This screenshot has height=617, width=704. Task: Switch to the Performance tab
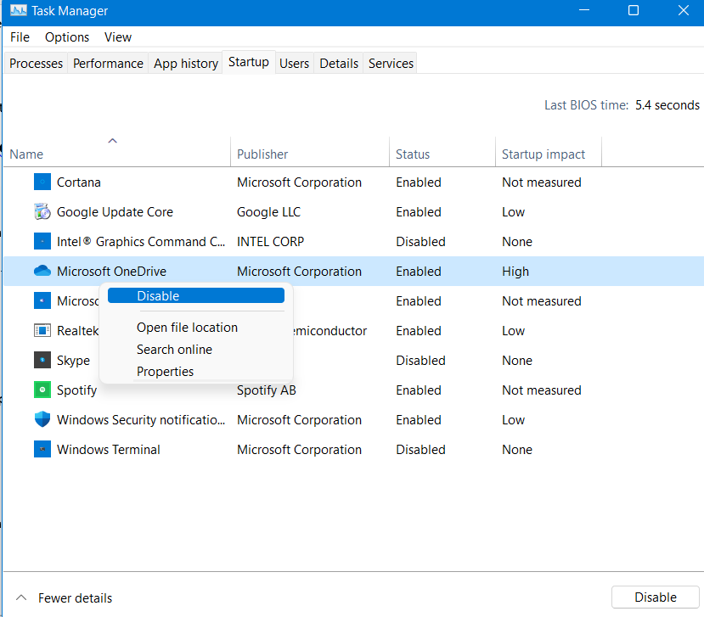tap(108, 64)
